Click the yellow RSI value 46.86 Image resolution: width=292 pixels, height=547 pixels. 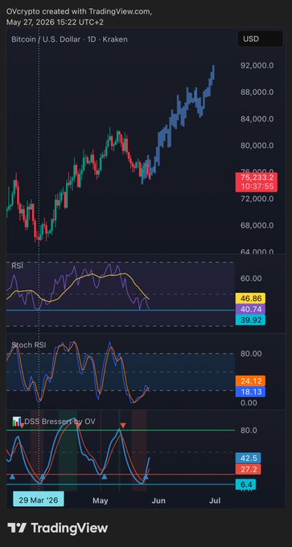pos(250,298)
